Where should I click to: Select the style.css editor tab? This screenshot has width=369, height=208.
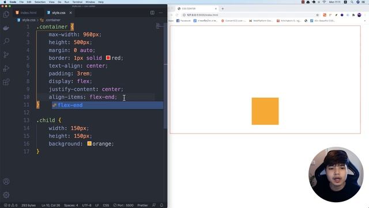coord(58,13)
